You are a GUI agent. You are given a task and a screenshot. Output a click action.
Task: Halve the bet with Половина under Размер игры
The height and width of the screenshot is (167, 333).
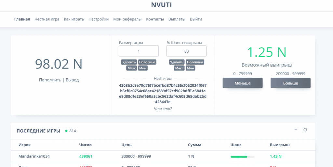tap(147, 62)
